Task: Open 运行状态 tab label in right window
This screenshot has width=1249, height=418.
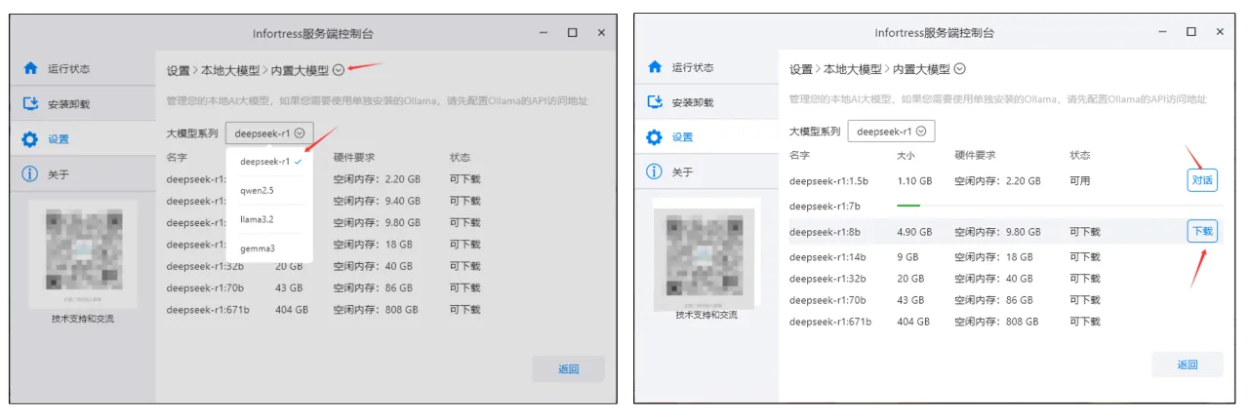Action: coord(693,67)
